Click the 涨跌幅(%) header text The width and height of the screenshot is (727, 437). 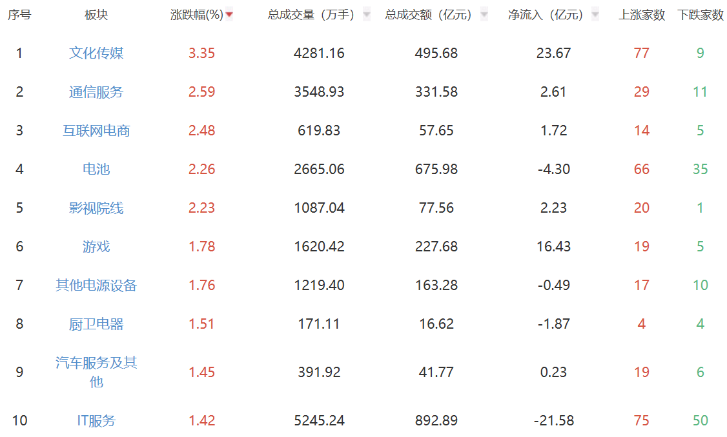pos(196,15)
